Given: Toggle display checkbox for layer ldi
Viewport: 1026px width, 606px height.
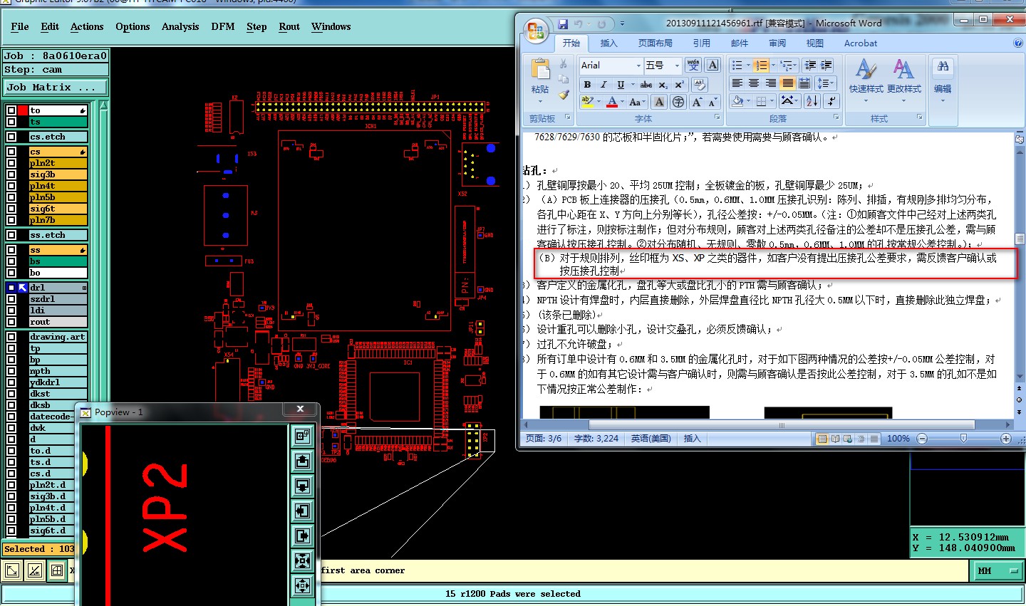Looking at the screenshot, I should (x=11, y=310).
